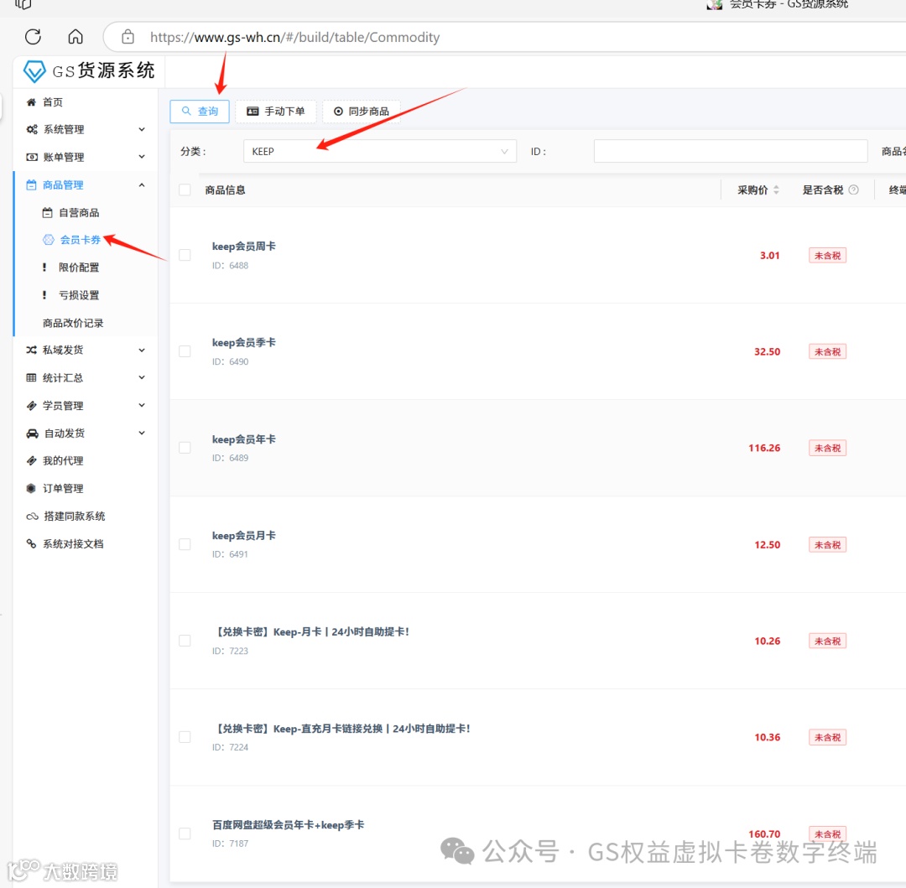Click the 统计汇总 table icon
The image size is (906, 888).
pos(31,377)
